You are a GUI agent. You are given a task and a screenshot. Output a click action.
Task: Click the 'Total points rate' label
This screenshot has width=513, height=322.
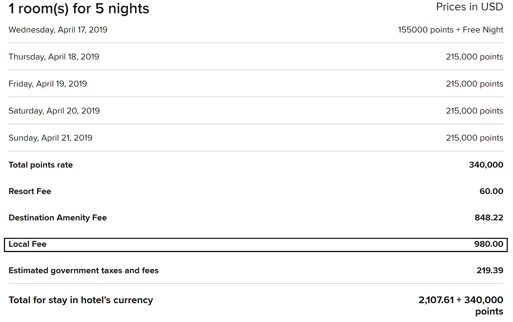[41, 165]
